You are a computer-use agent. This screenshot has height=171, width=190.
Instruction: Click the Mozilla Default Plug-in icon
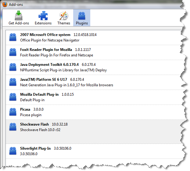click(x=13, y=97)
